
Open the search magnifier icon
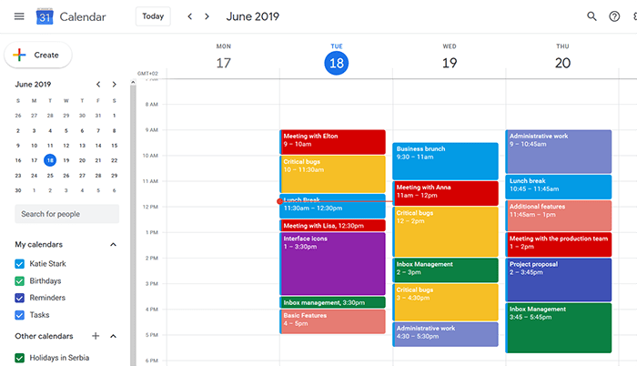tap(591, 16)
